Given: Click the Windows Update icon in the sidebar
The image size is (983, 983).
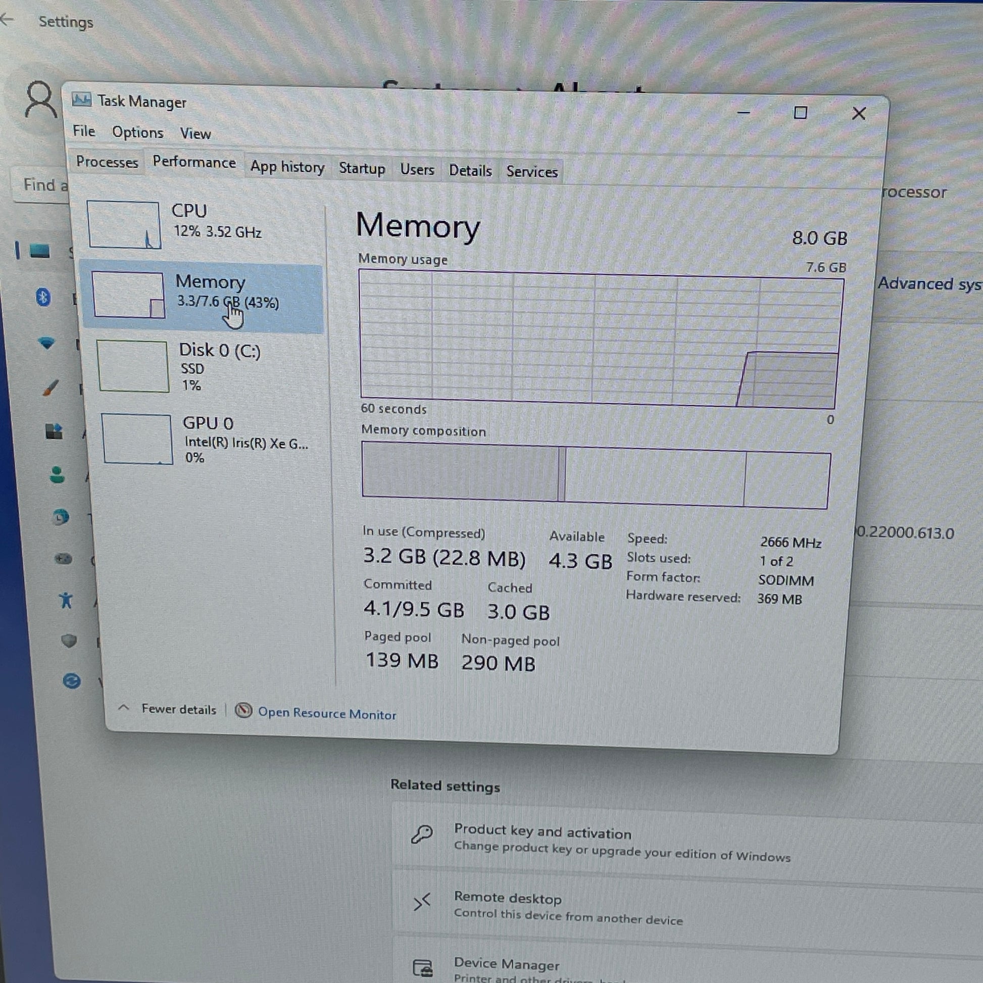Looking at the screenshot, I should click(x=72, y=681).
